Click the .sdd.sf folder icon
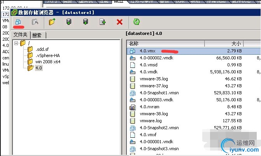261x156 pixels. pos(30,49)
